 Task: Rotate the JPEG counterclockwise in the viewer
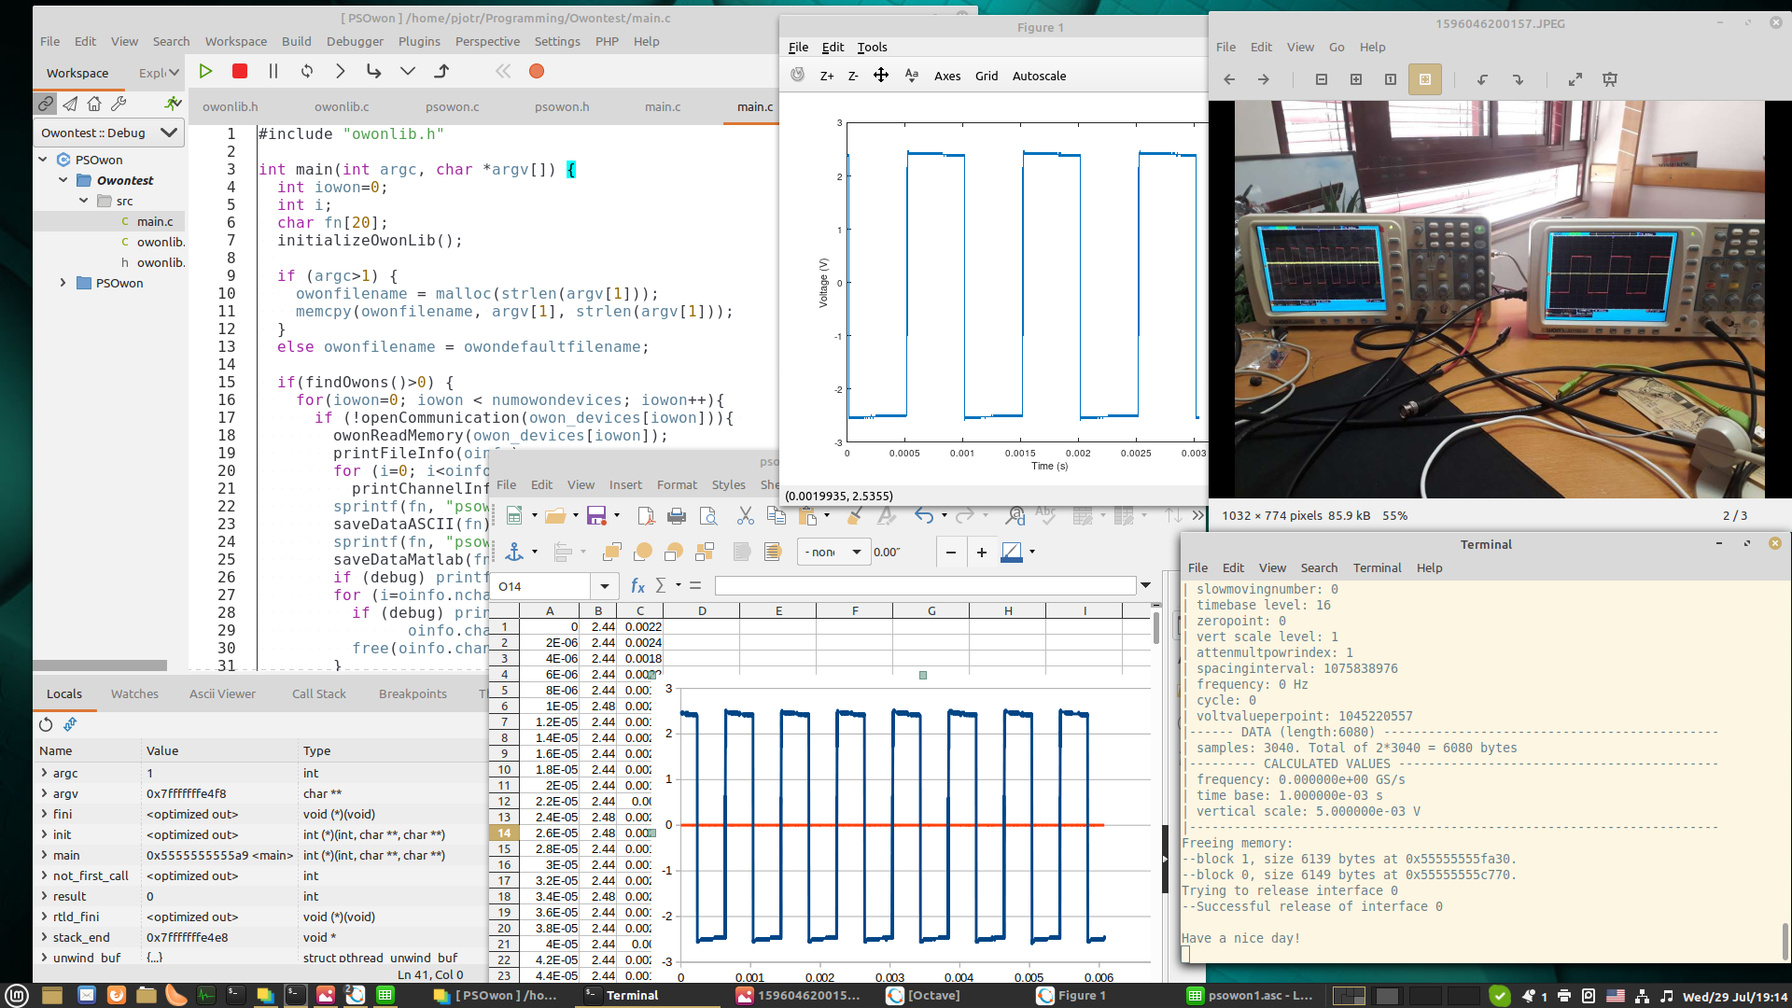tap(1483, 79)
